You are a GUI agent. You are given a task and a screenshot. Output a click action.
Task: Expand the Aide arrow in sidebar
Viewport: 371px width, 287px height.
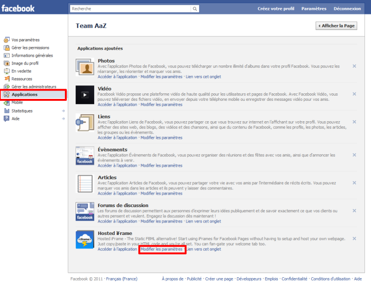(x=64, y=118)
